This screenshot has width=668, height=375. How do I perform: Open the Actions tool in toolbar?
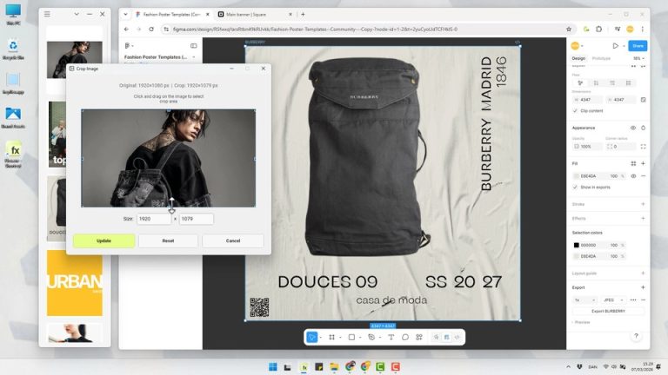(x=419, y=337)
